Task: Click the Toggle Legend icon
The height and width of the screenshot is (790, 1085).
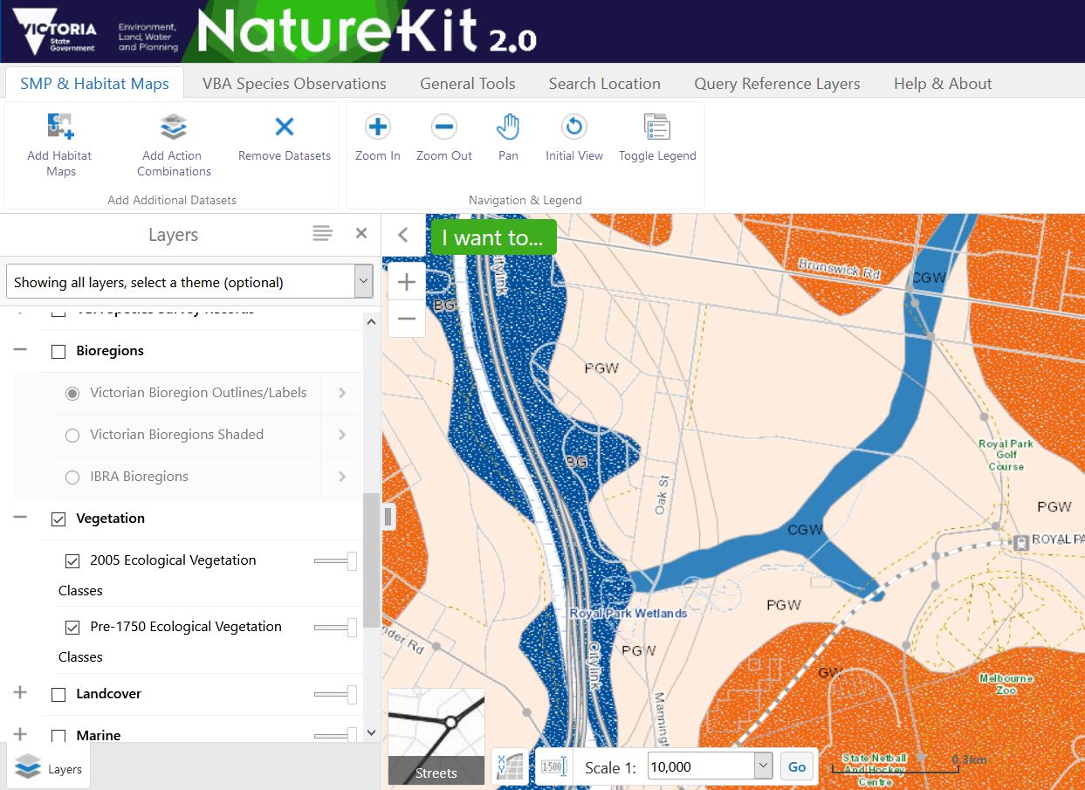Action: point(657,127)
